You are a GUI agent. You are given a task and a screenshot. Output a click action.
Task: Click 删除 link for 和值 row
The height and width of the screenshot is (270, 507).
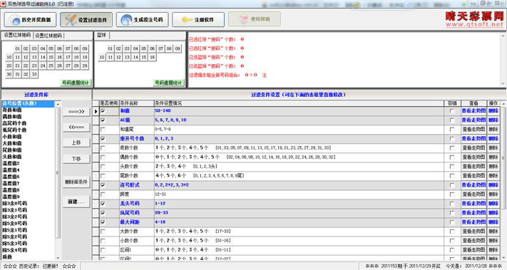pyautogui.click(x=493, y=110)
